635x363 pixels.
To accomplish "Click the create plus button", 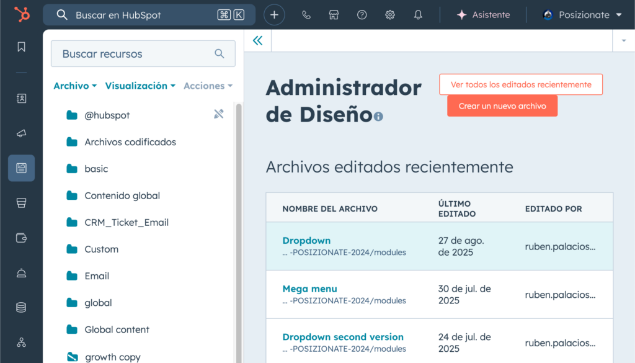I will 274,15.
